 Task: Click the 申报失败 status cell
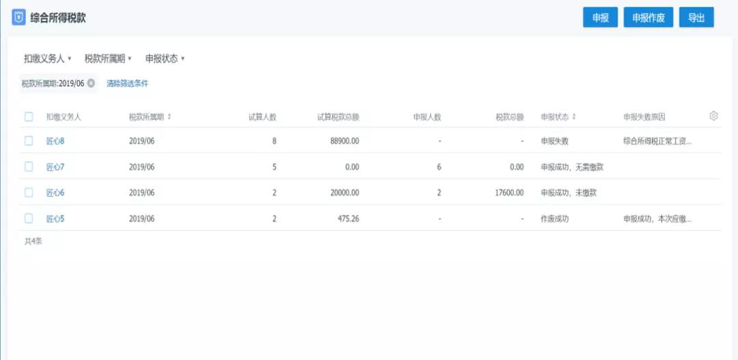[554, 141]
